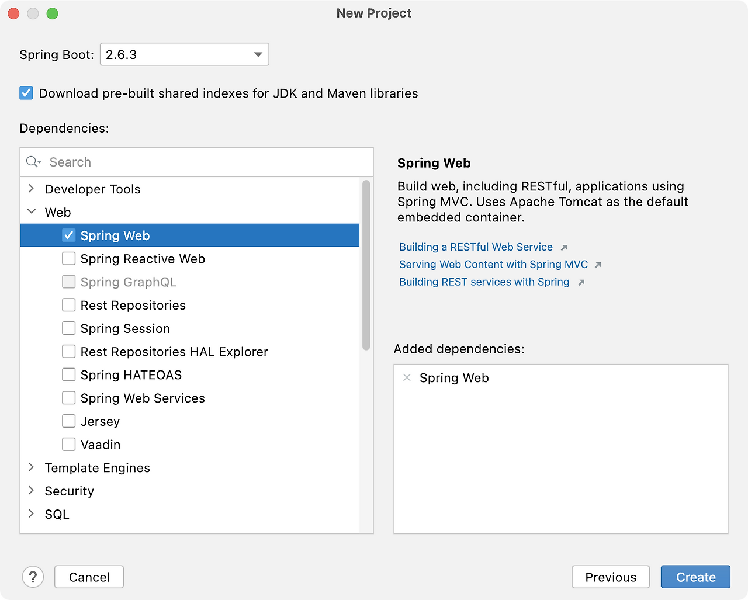Disable downloading pre-built shared indexes
Screen dimensions: 748x600
(x=26, y=92)
